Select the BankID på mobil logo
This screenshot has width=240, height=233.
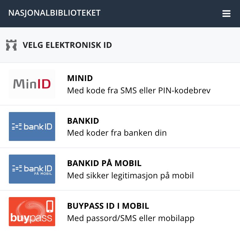tap(32, 169)
